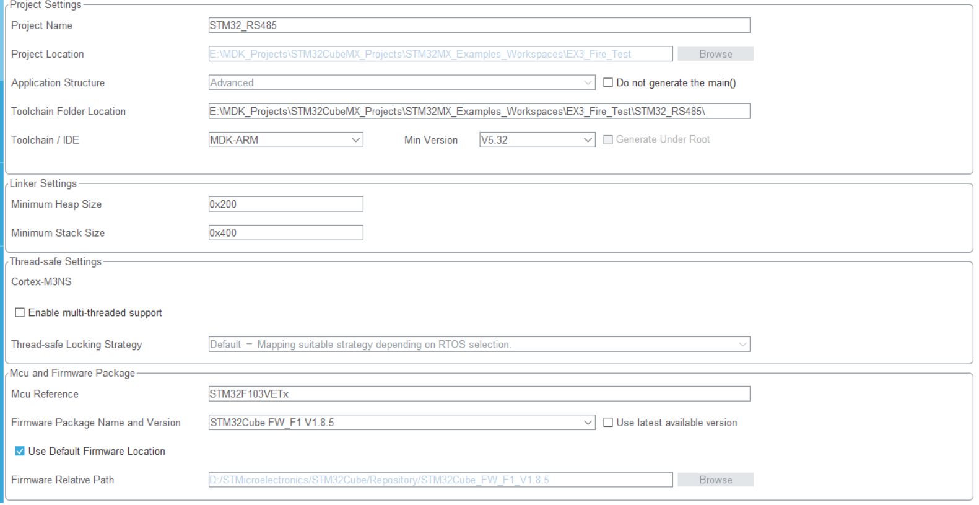The height and width of the screenshot is (505, 979).
Task: Open the Min Version V5.32 dropdown
Action: tap(537, 140)
